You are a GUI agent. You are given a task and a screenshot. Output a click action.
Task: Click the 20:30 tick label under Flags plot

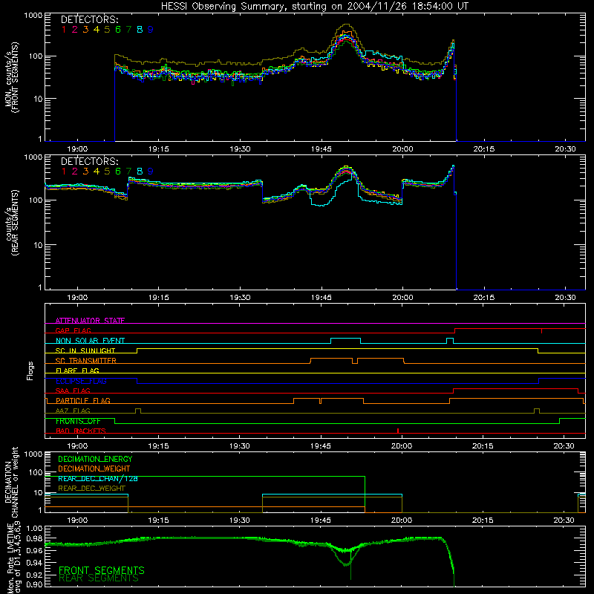pos(564,446)
